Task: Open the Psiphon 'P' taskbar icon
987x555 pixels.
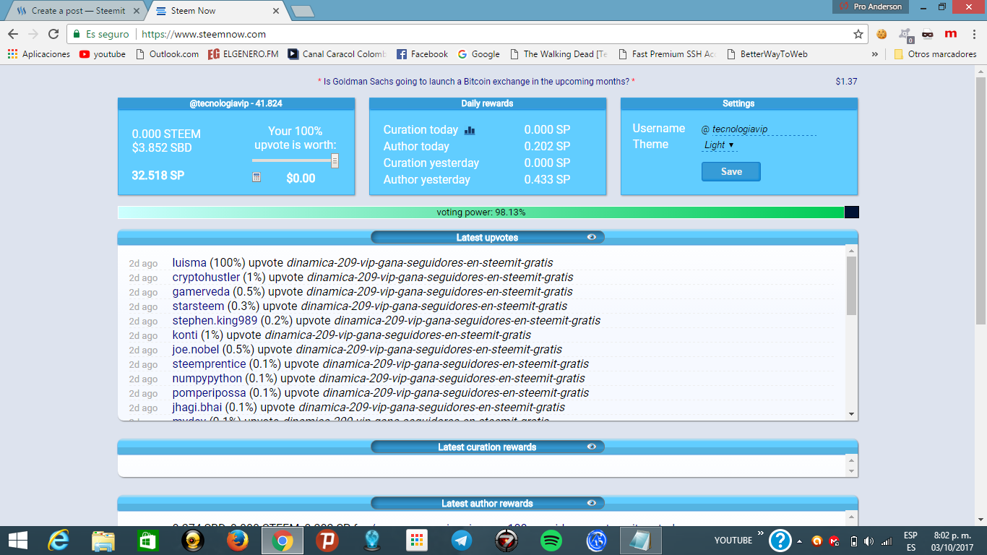Action: (x=327, y=540)
